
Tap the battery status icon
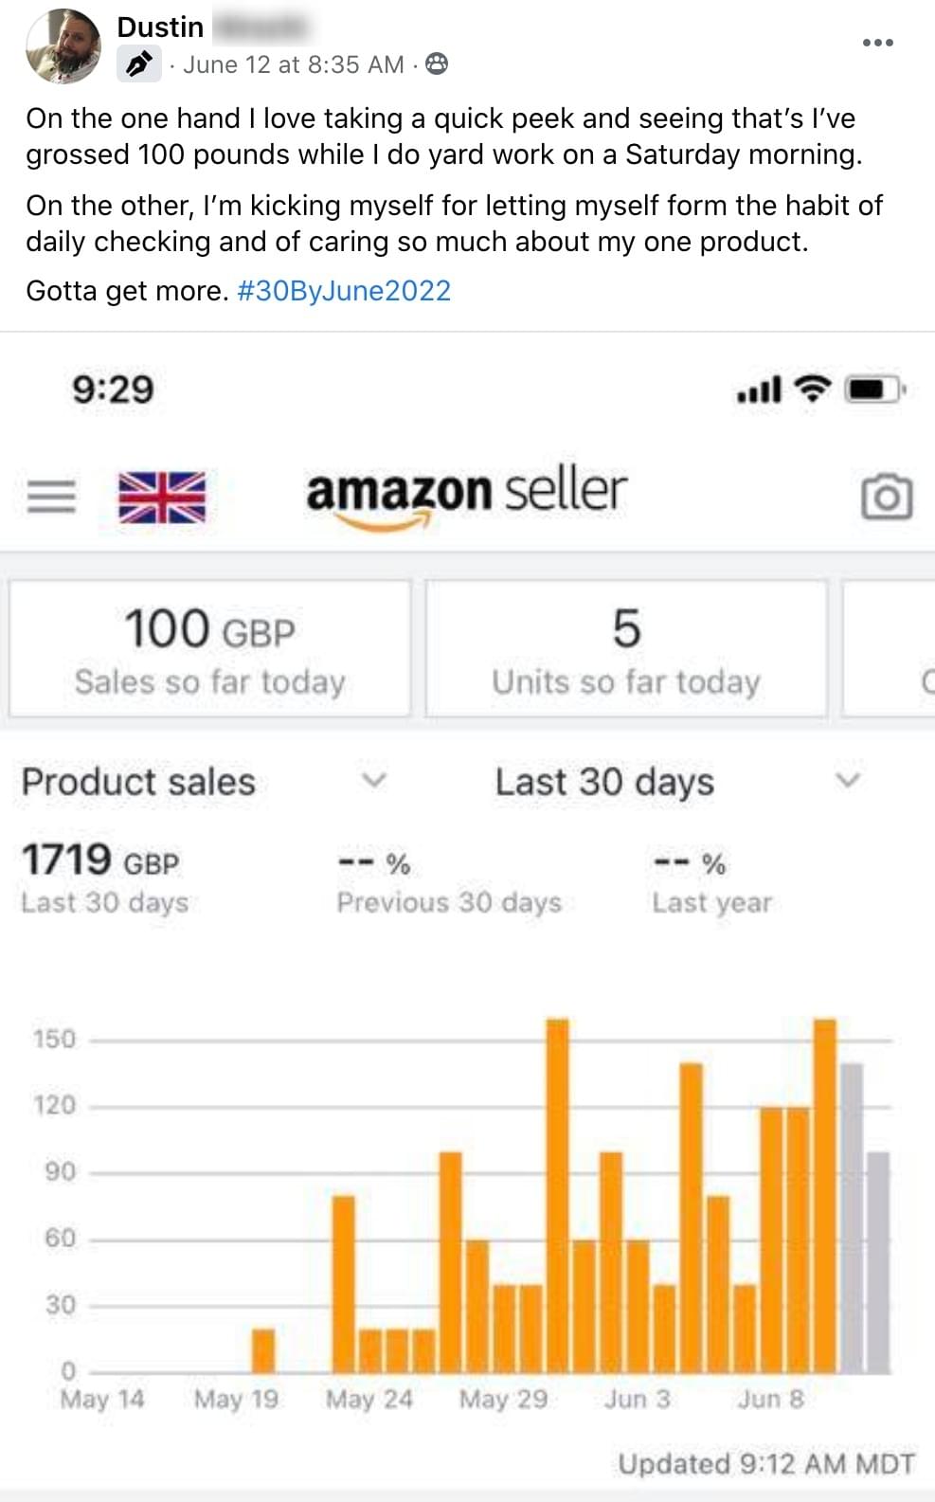(875, 389)
